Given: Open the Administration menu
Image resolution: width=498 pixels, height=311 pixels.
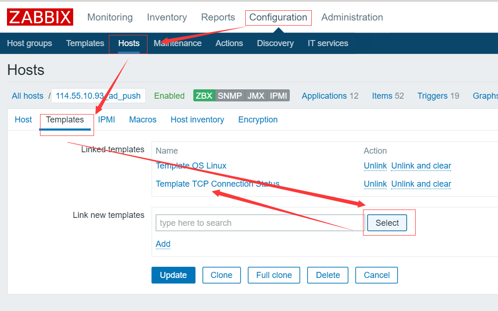Looking at the screenshot, I should (x=352, y=17).
